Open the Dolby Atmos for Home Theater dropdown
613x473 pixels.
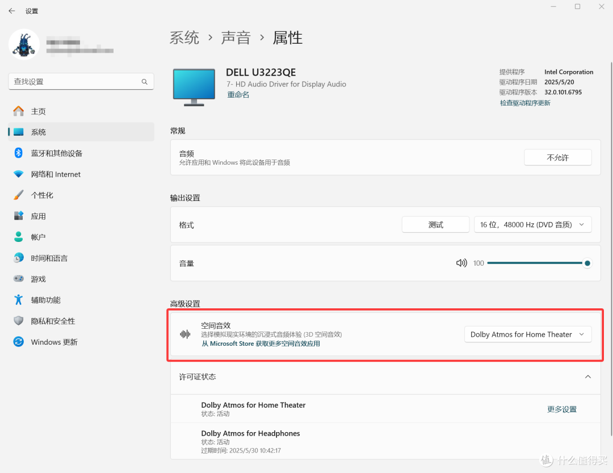528,334
